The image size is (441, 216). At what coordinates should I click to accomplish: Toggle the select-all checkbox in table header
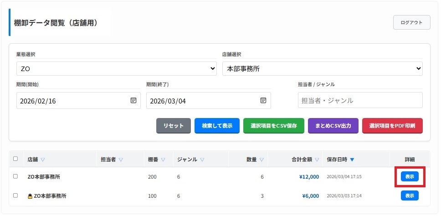point(15,159)
